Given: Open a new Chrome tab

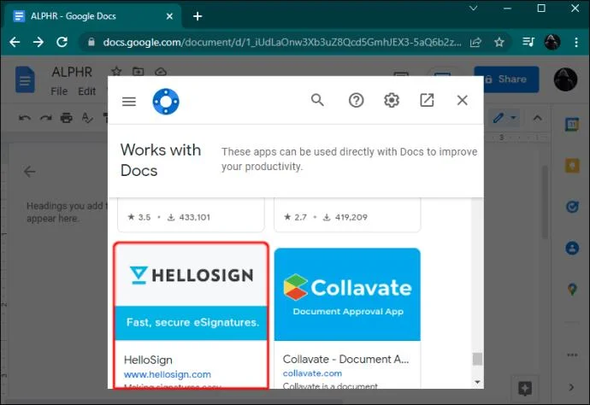Looking at the screenshot, I should click(x=198, y=16).
